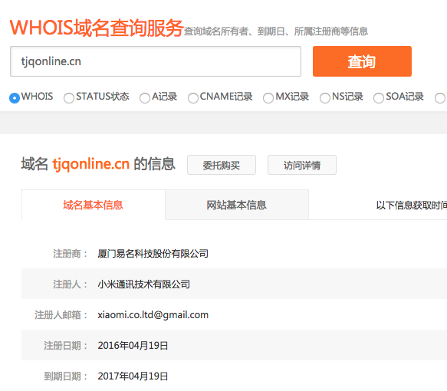
Task: Switch to the 域名基本信息 tab
Action: click(94, 205)
